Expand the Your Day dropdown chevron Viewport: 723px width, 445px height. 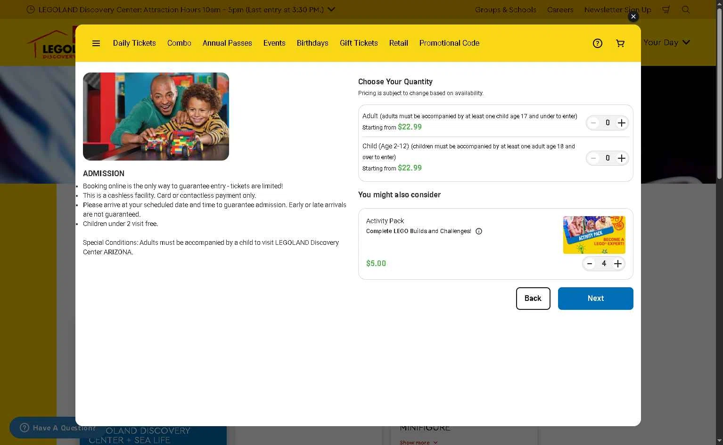pos(686,42)
